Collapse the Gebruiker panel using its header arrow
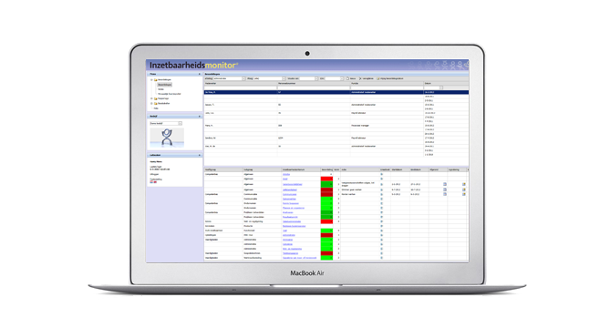The width and height of the screenshot is (610, 328). tap(200, 155)
